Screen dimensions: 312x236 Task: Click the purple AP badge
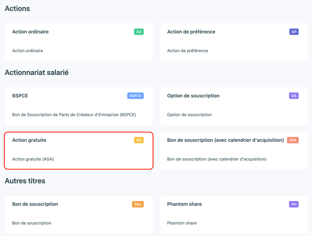pos(294,32)
